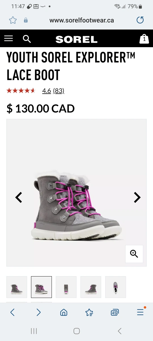Open the shopping bag cart

coord(144,39)
